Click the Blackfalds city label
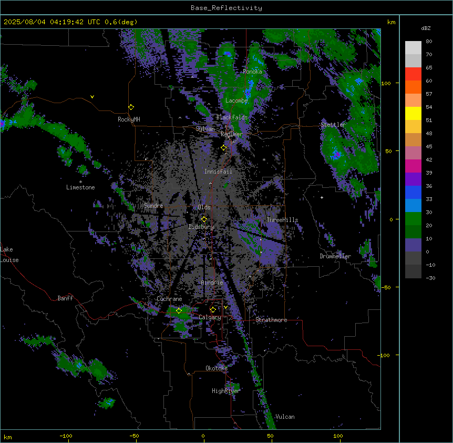Image resolution: width=453 pixels, height=443 pixels. pos(232,117)
